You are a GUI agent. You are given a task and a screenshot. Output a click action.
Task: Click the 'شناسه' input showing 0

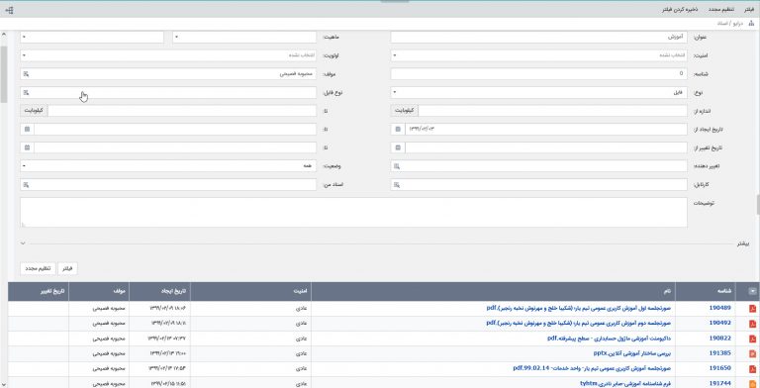pyautogui.click(x=538, y=74)
